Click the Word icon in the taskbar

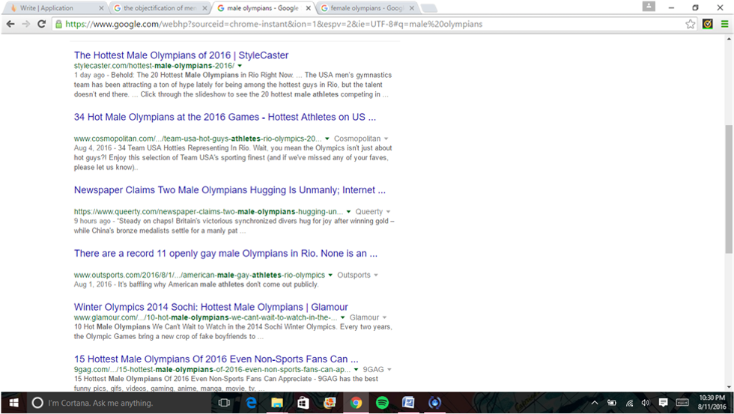pos(408,403)
